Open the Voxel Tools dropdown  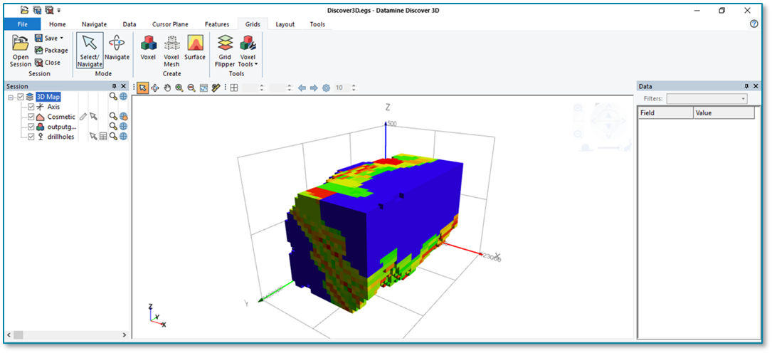coord(248,51)
